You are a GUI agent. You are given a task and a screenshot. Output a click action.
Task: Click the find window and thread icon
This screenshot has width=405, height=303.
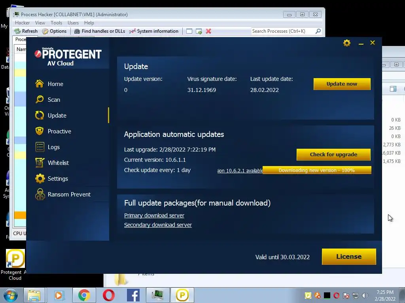tap(199, 31)
